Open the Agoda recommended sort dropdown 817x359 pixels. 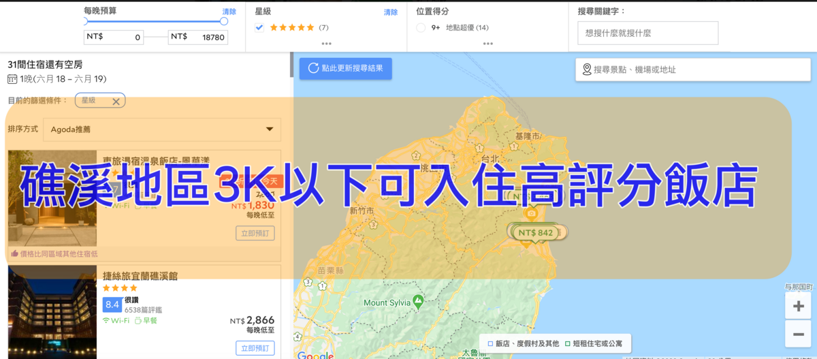[x=162, y=129]
